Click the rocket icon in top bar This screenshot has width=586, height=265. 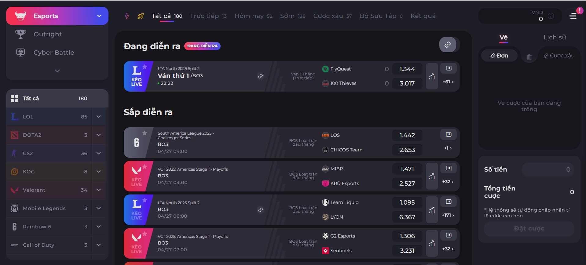tap(141, 16)
